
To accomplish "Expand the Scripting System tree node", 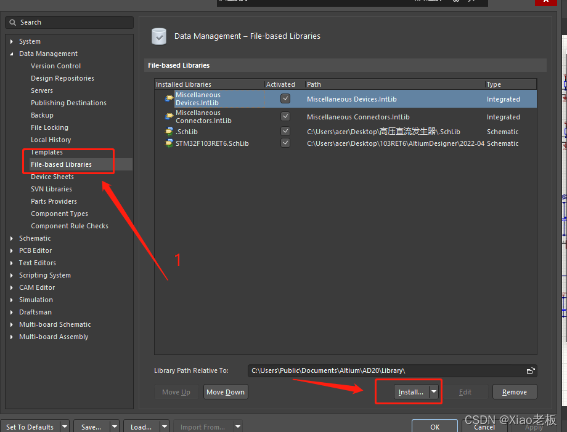I will click(x=12, y=275).
